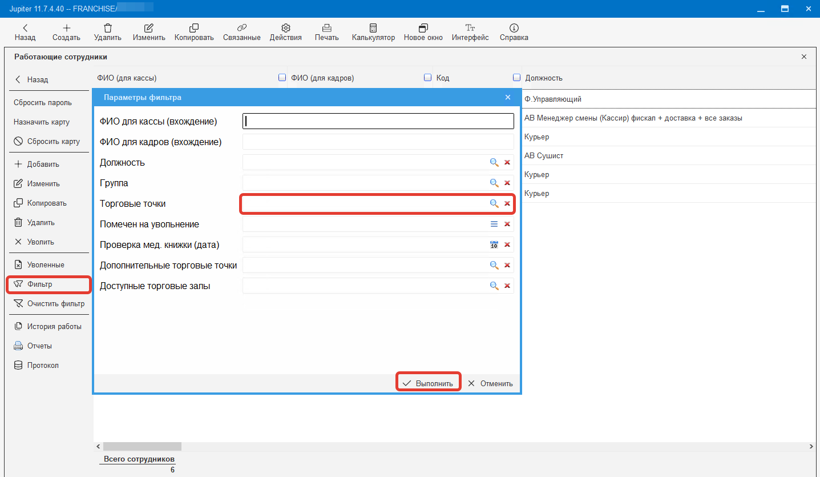
Task: Click the horizontal scrollbar thumb
Action: coord(142,446)
